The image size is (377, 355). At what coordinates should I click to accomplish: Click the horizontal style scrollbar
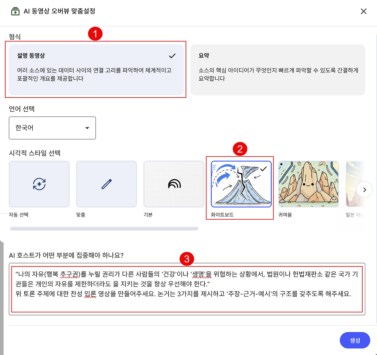[104, 229]
